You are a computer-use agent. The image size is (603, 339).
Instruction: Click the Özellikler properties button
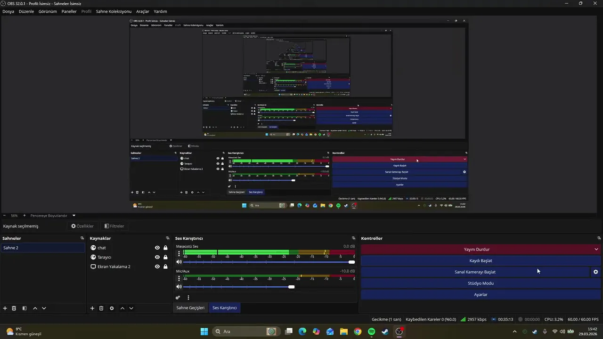tap(82, 226)
